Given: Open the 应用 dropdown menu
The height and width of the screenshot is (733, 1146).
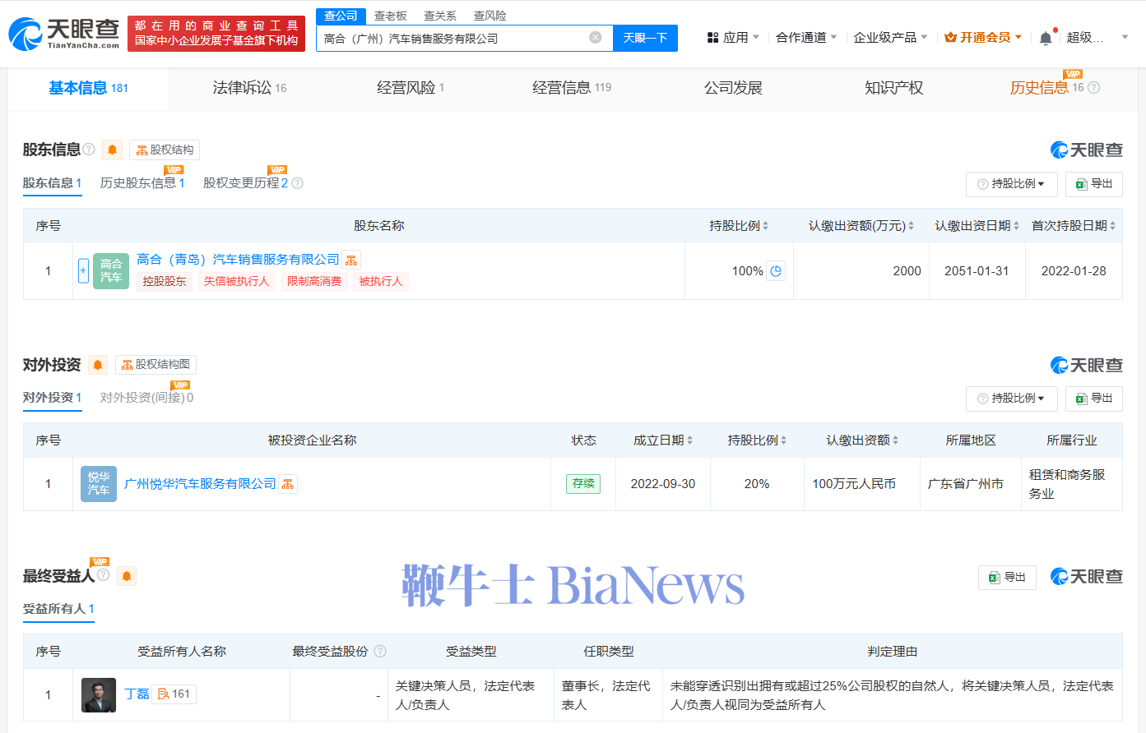Looking at the screenshot, I should pyautogui.click(x=734, y=38).
